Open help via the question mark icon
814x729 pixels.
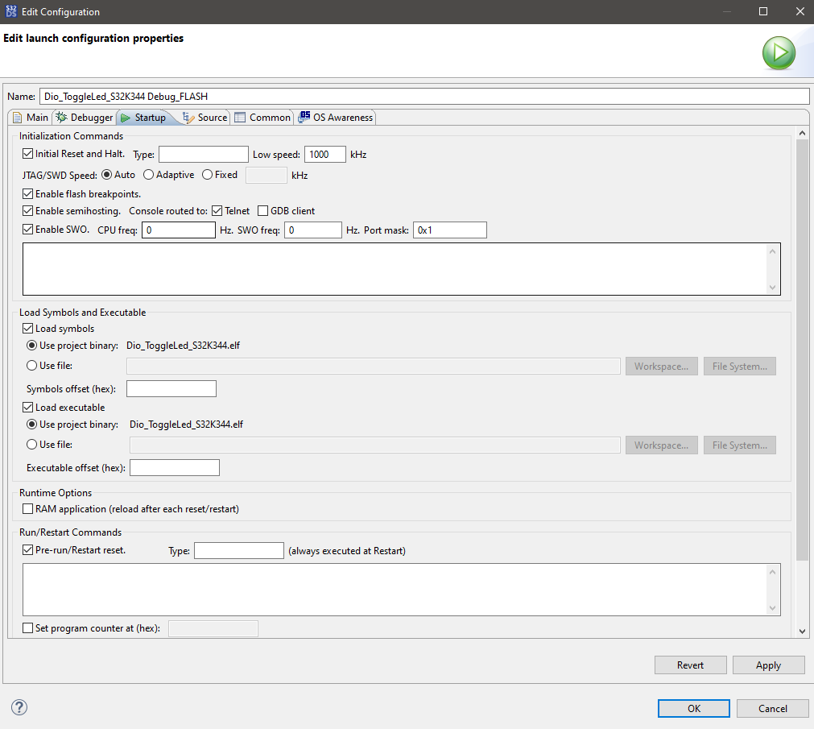pyautogui.click(x=19, y=706)
